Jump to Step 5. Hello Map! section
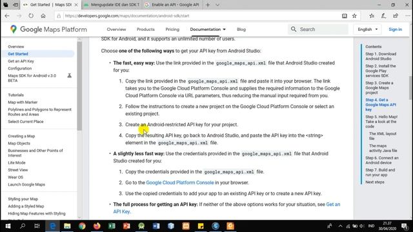413x232 pixels. point(381,122)
